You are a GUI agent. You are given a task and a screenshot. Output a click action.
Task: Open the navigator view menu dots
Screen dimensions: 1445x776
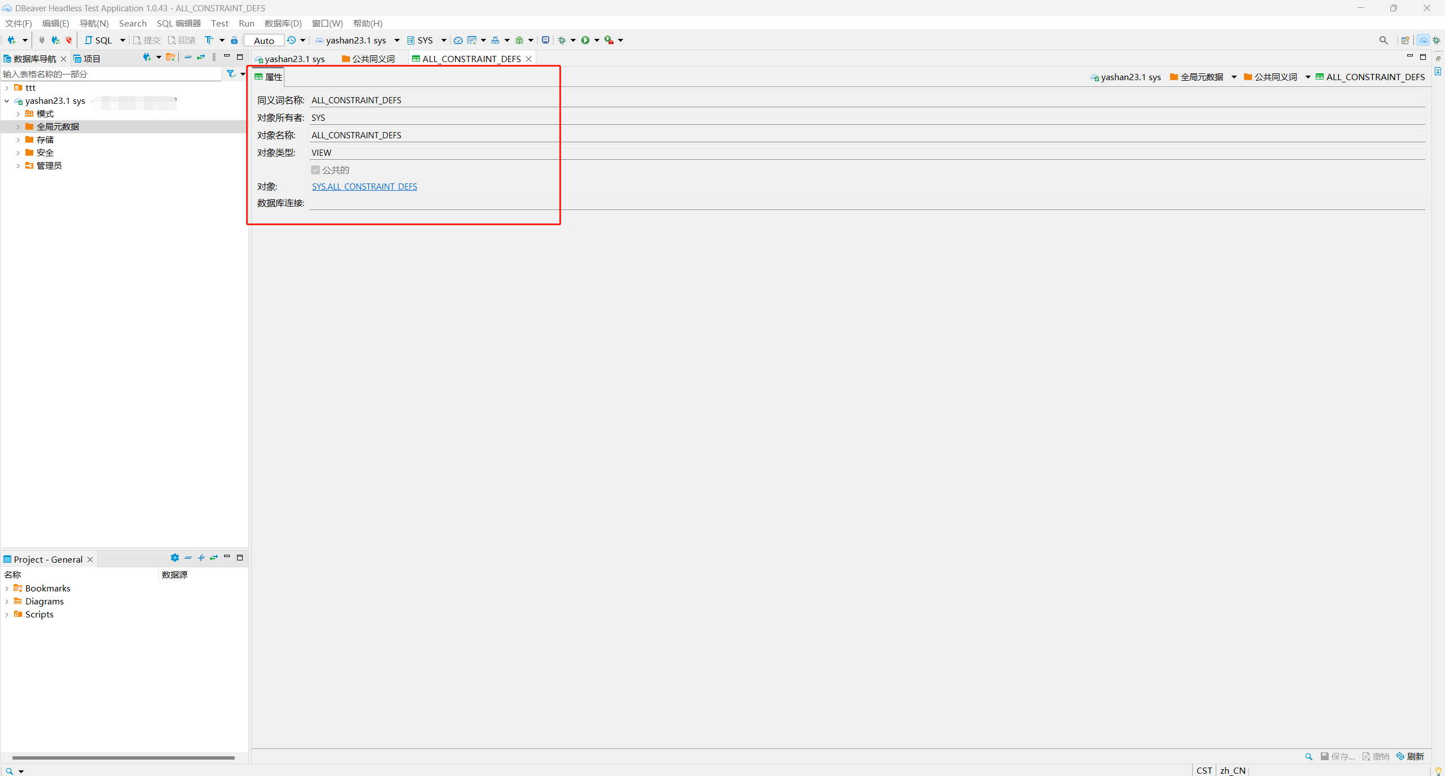[214, 57]
